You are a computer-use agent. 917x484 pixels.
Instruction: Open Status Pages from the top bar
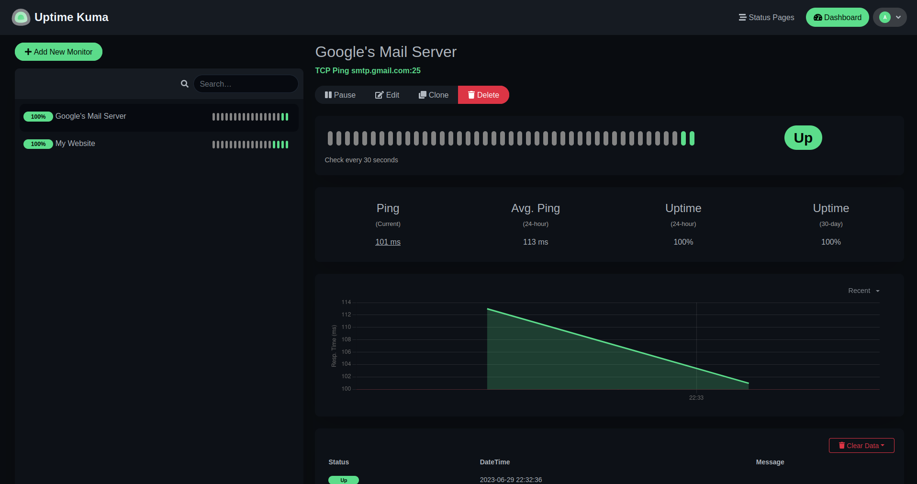[766, 17]
